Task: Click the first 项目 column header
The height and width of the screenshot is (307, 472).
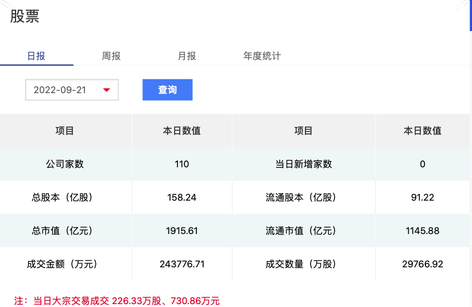Action: pos(65,131)
